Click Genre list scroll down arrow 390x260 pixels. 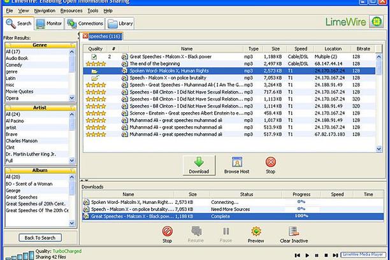71,98
